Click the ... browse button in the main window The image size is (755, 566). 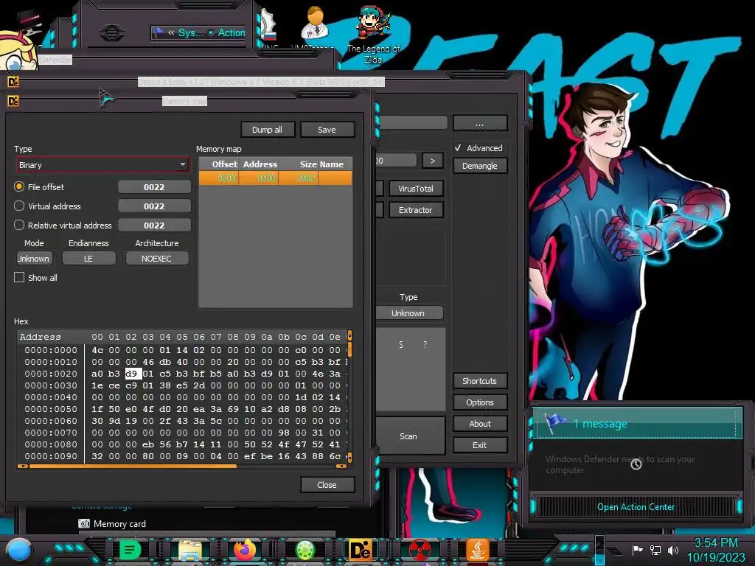pyautogui.click(x=479, y=124)
